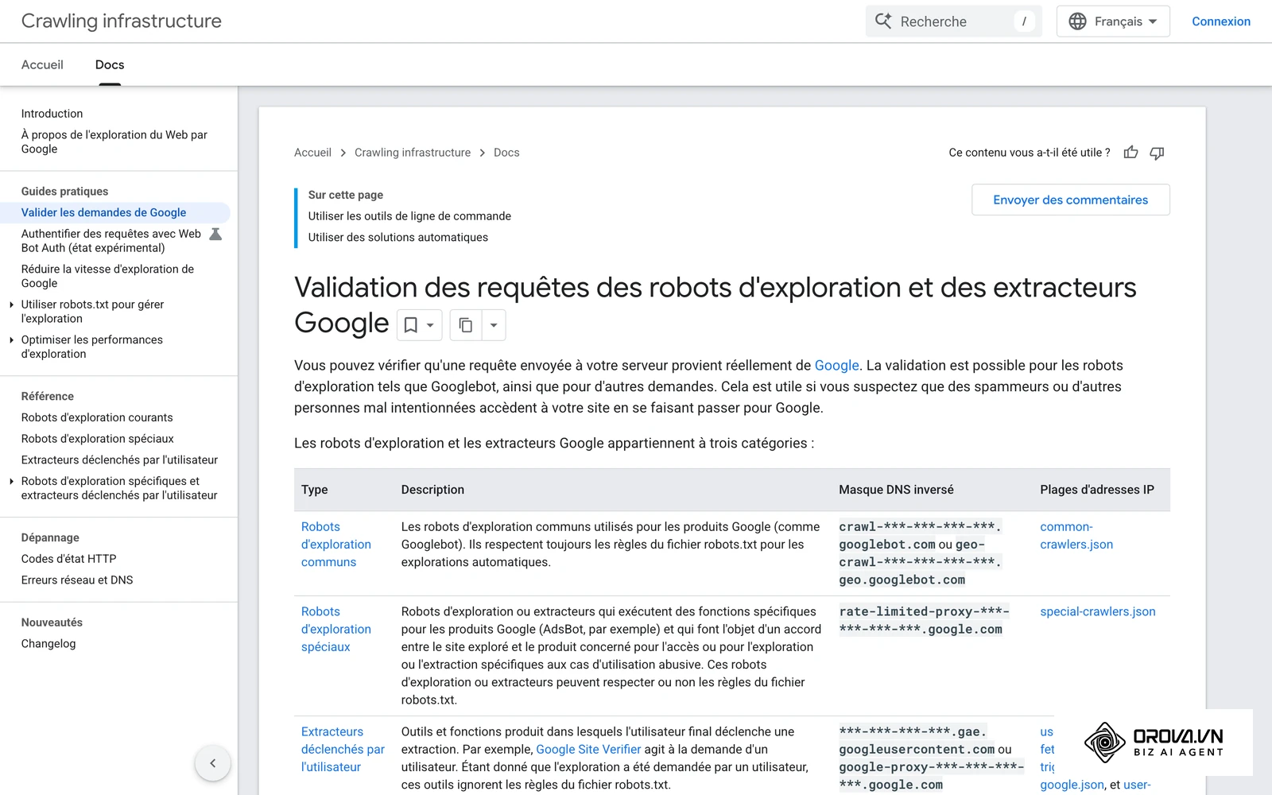Image resolution: width=1272 pixels, height=795 pixels.
Task: Open 'Crawling infrastructure' breadcrumb link
Action: (x=413, y=153)
